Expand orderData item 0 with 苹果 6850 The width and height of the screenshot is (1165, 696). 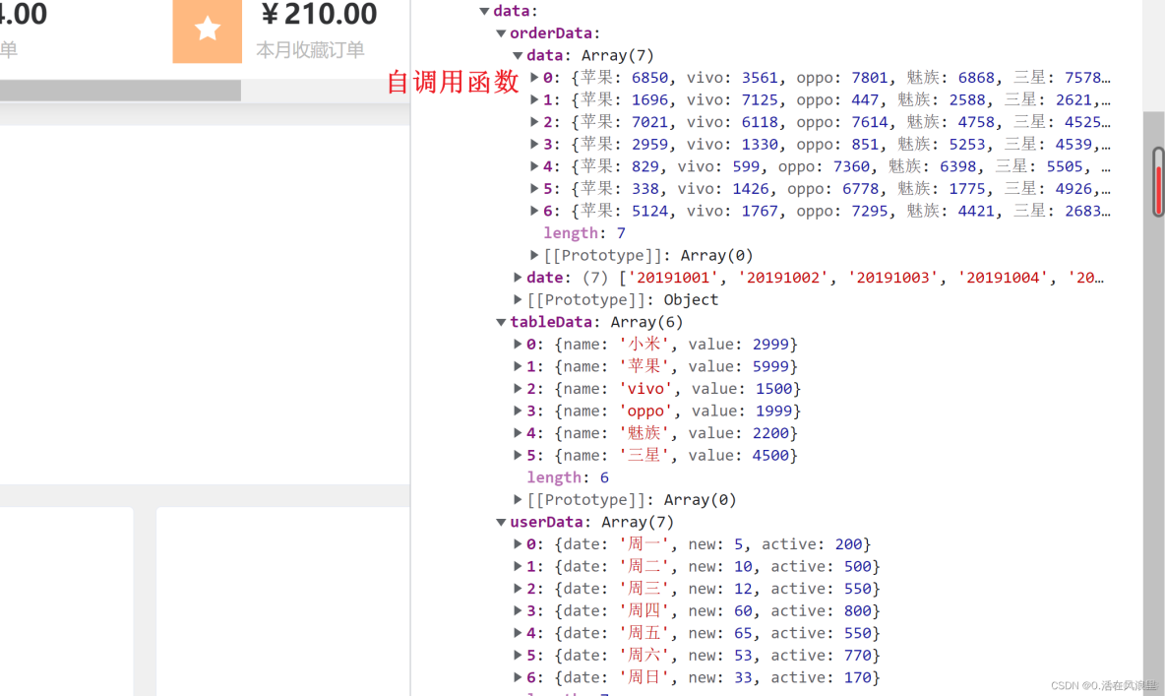pos(533,77)
